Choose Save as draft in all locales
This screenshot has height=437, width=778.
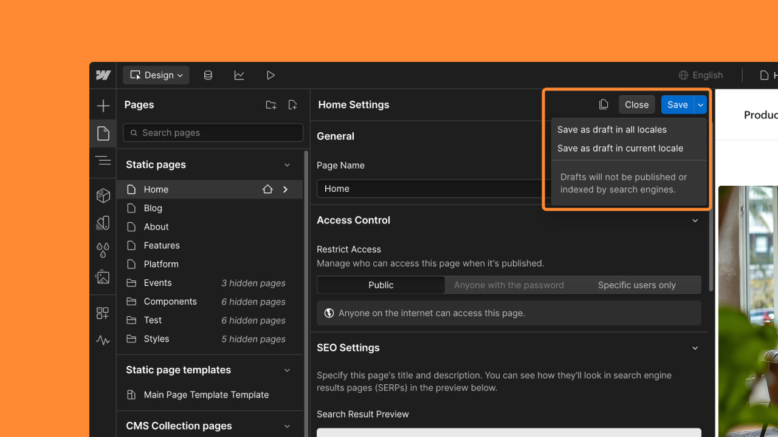612,129
